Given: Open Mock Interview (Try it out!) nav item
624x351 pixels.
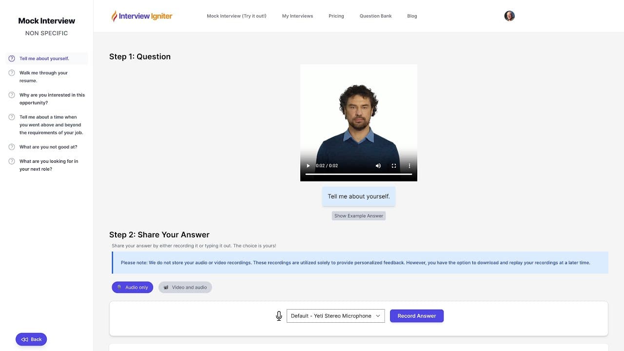Looking at the screenshot, I should pyautogui.click(x=236, y=16).
